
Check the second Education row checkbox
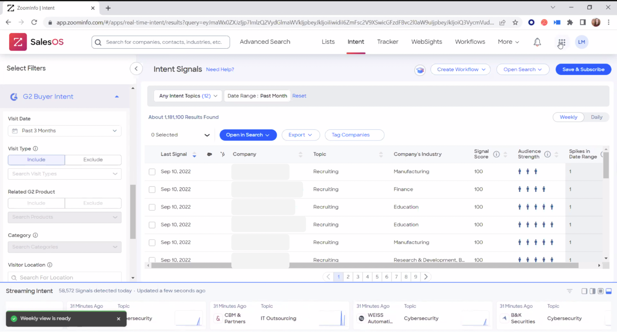coord(152,225)
